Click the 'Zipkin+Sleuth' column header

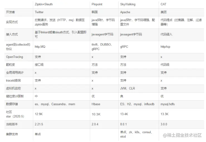coord(44,4)
